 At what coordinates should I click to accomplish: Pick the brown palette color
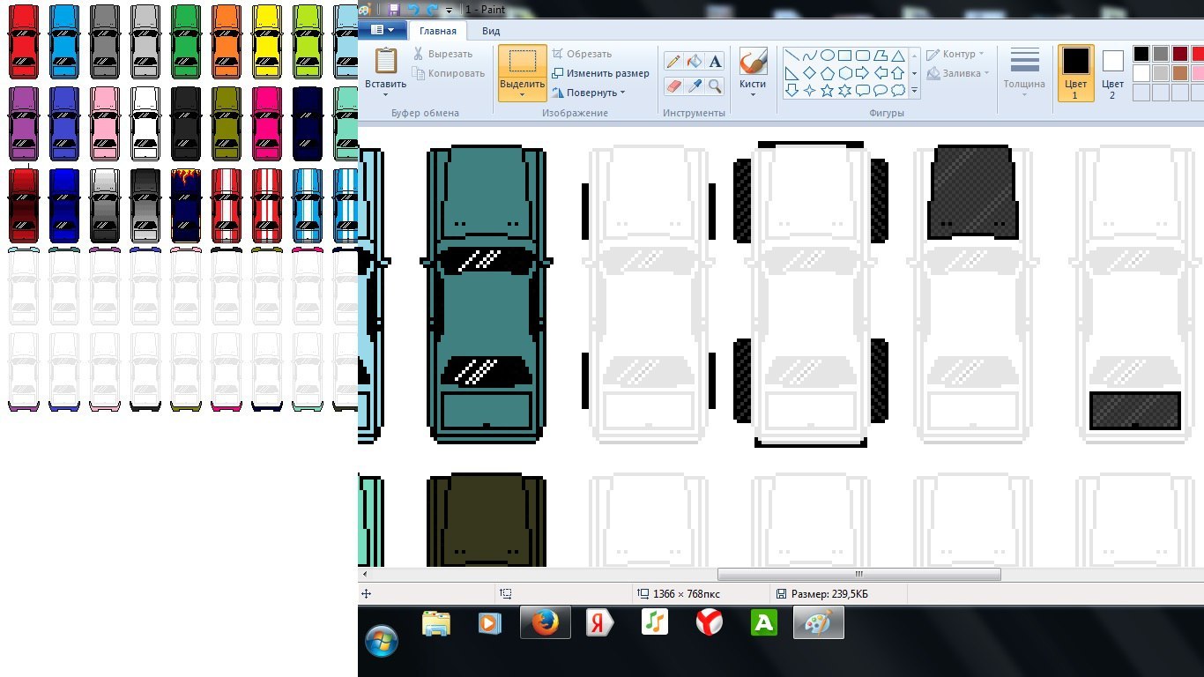(x=1180, y=73)
